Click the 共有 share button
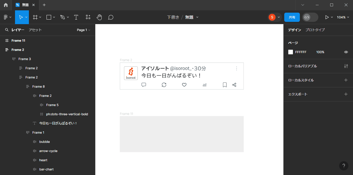The height and width of the screenshot is (175, 353). click(x=292, y=17)
